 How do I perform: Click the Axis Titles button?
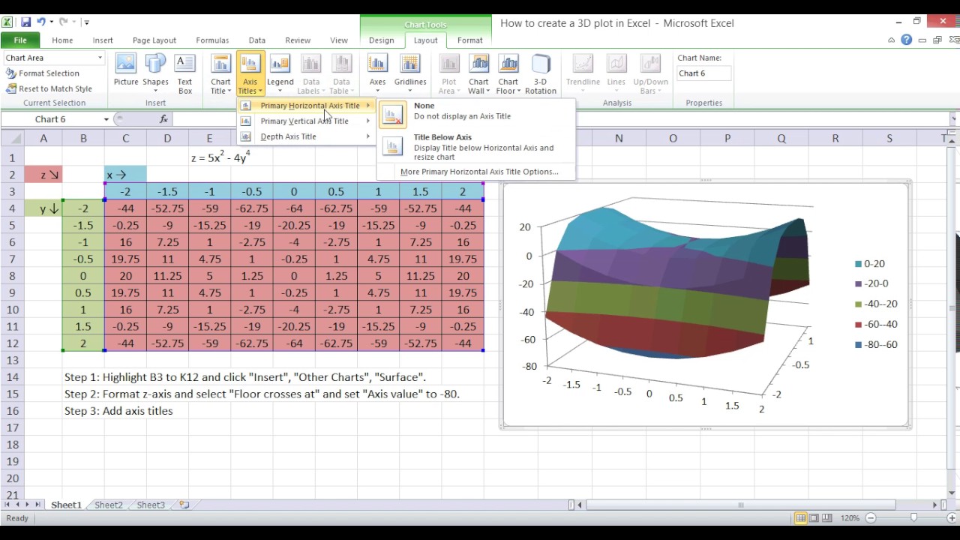click(250, 74)
